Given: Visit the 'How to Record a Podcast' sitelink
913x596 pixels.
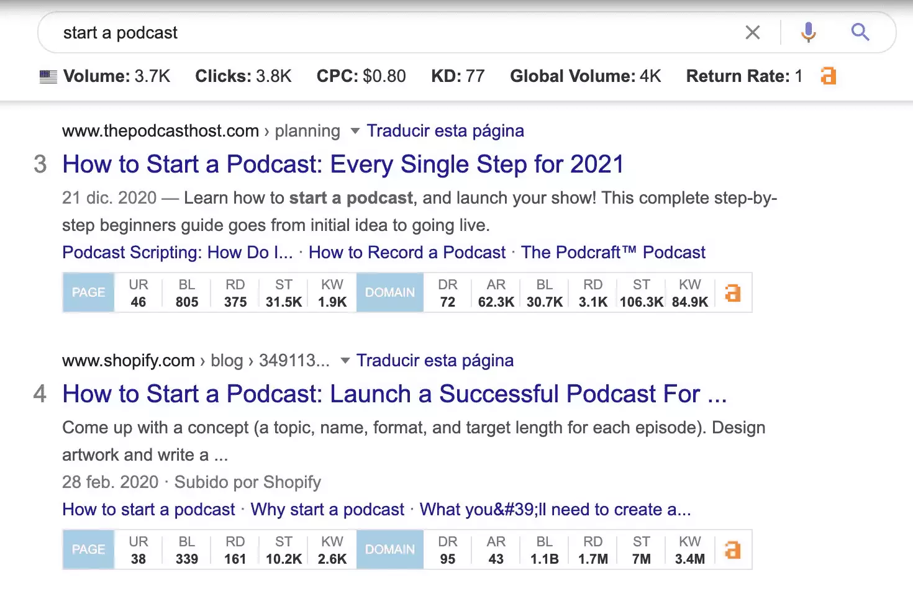Looking at the screenshot, I should click(407, 252).
